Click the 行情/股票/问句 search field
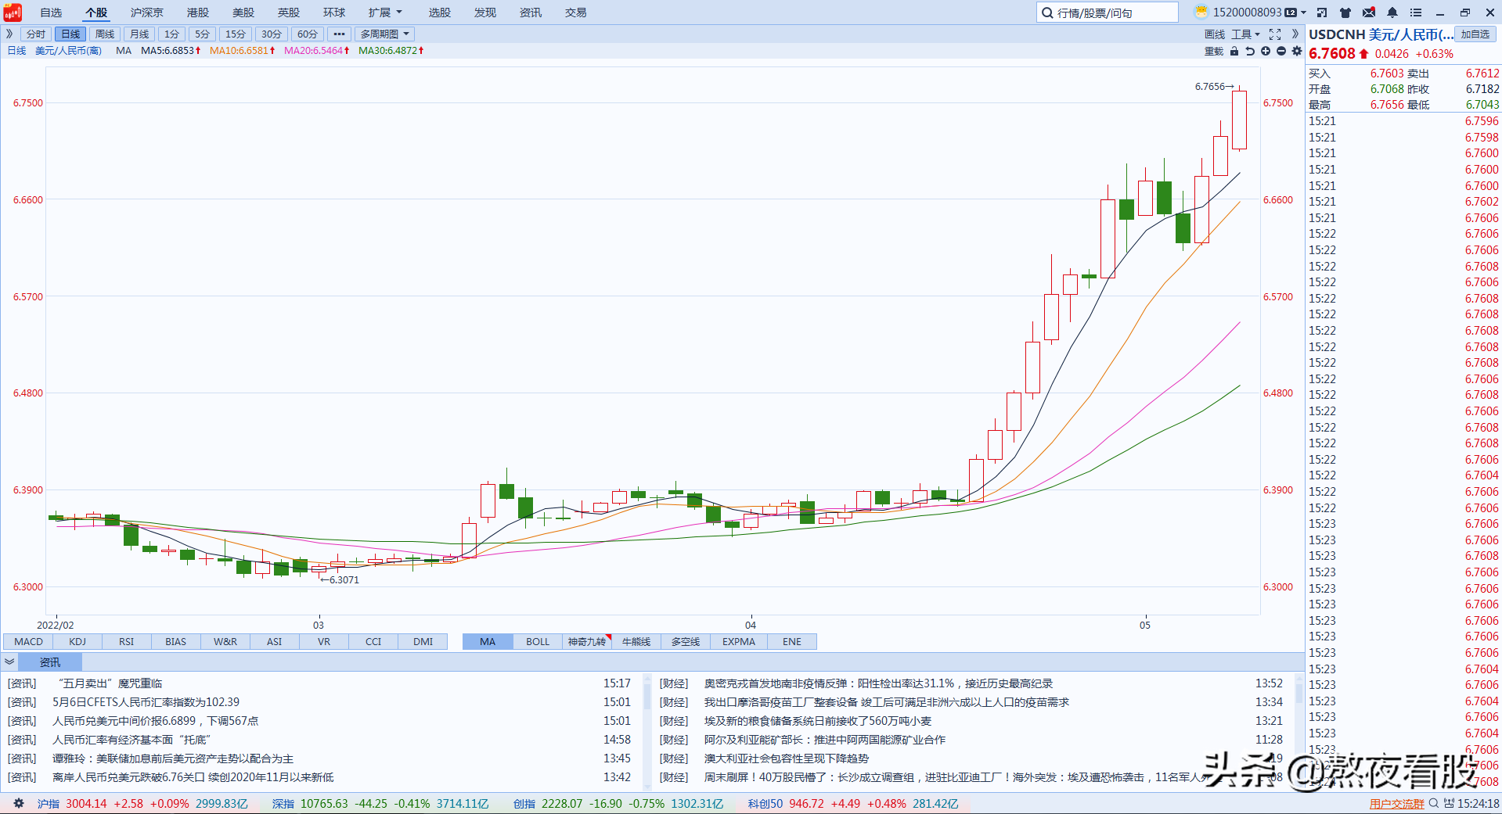 coord(1108,13)
